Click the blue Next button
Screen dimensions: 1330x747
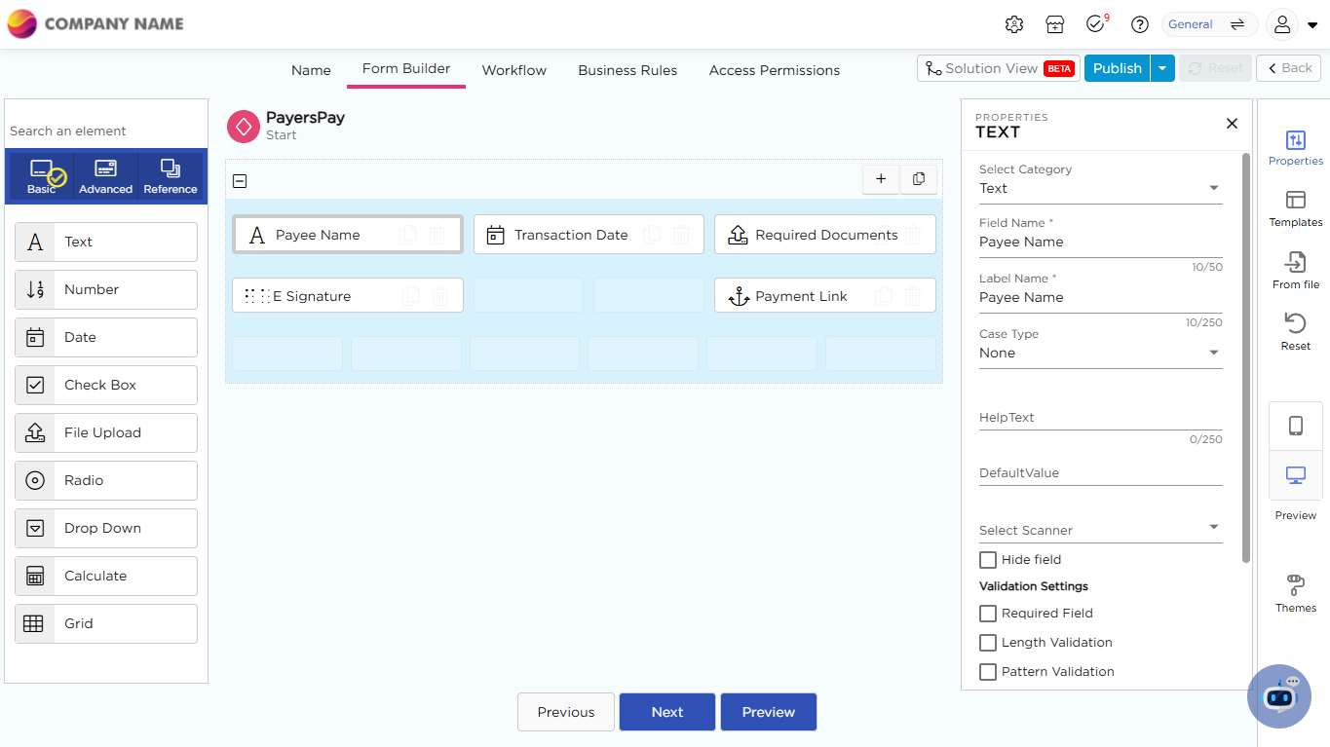point(667,712)
